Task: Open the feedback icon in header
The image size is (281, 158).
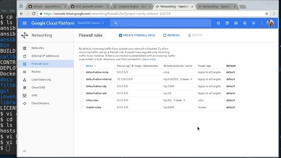Action: (236, 23)
